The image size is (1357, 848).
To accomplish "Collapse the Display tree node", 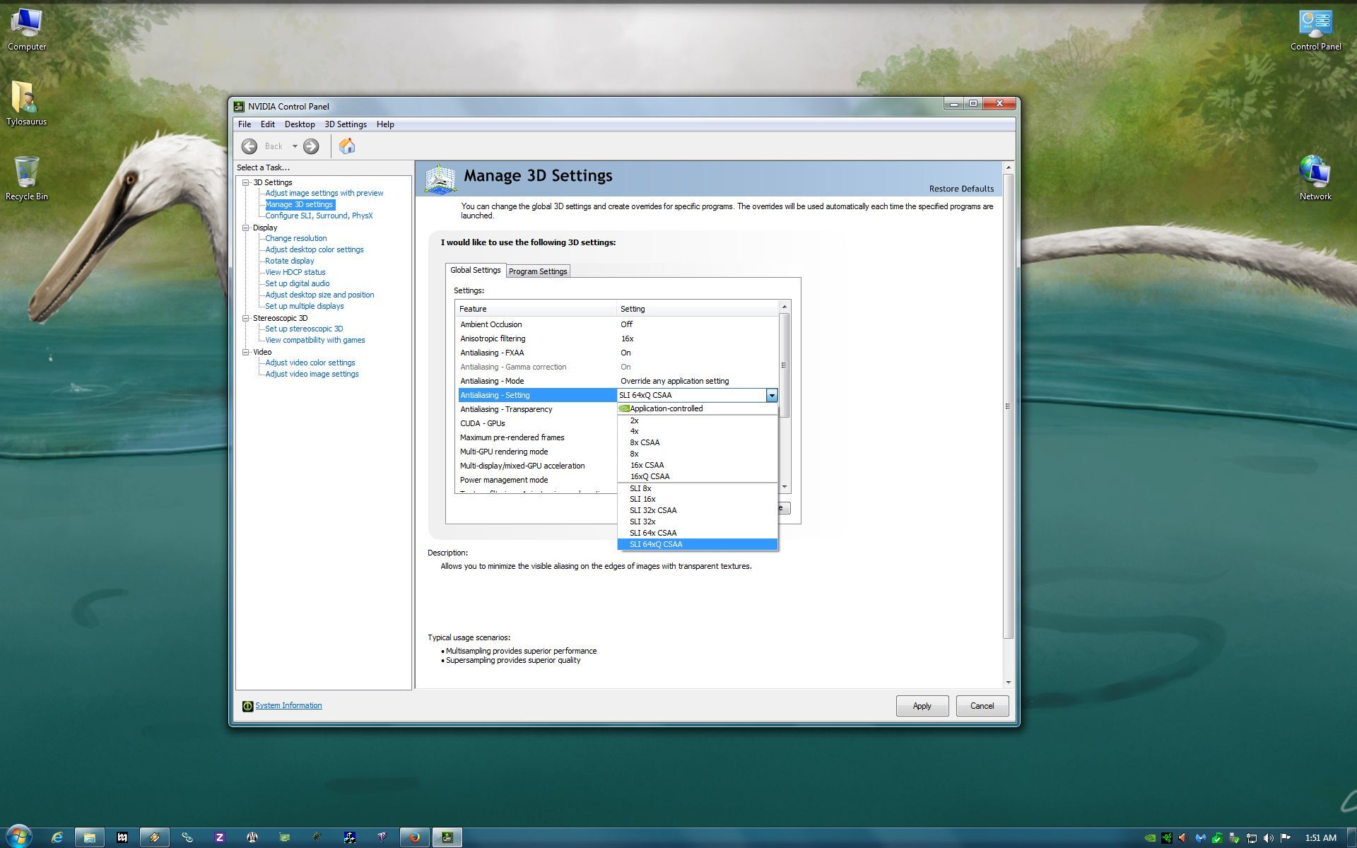I will pyautogui.click(x=246, y=228).
